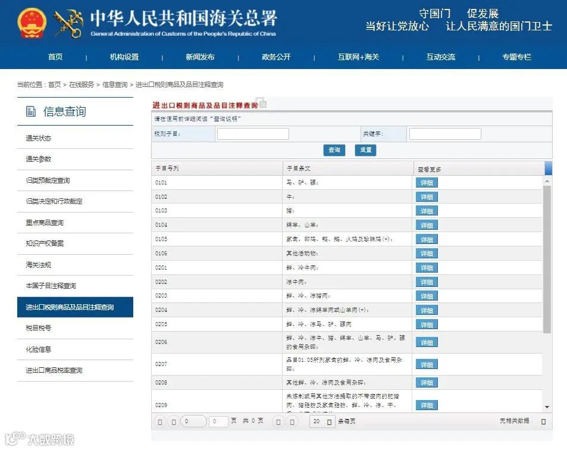Click the 查询 search button
Screen dimensions: 567x450
[334, 150]
